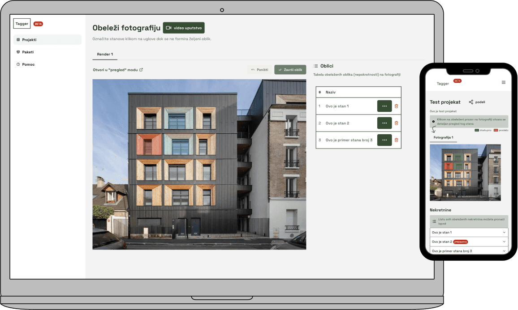Click the 'video uputstvo' button

(x=184, y=28)
